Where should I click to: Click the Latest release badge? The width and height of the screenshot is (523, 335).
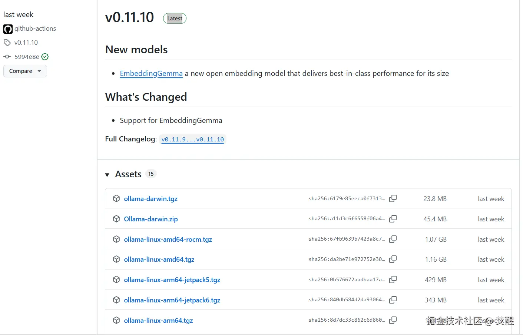click(175, 18)
